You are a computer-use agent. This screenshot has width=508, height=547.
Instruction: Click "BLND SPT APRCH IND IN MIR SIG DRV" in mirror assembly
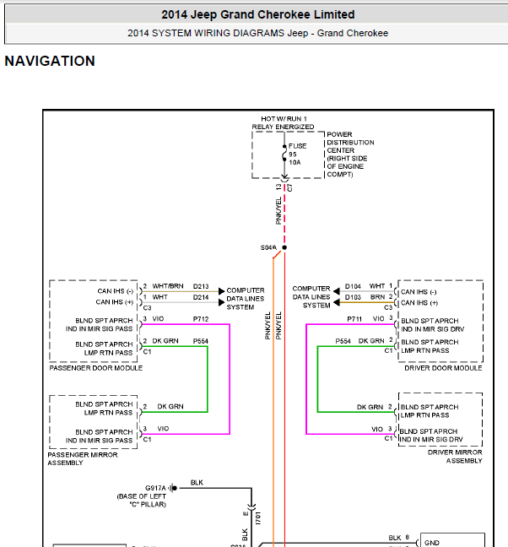tap(431, 436)
